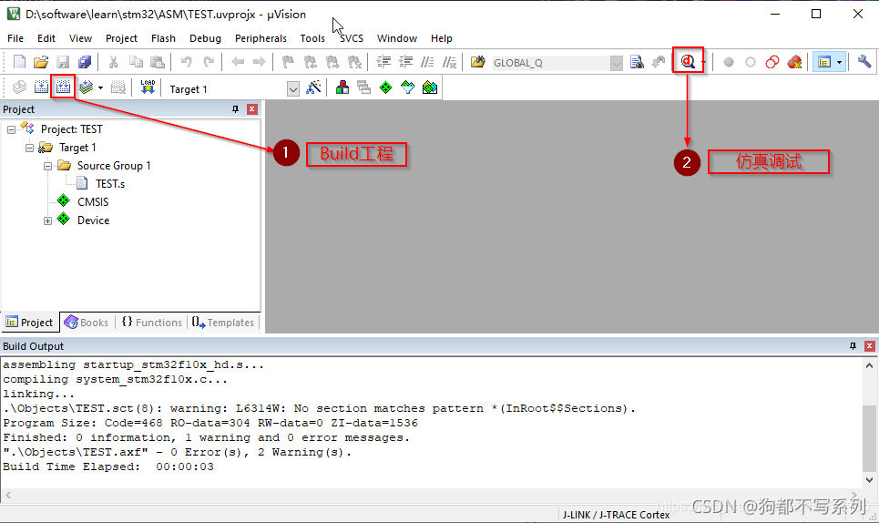Open the window layout dropdown arrow
The height and width of the screenshot is (523, 879).
tap(839, 62)
